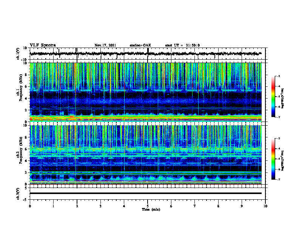Click the ch.3(V) "-5" tick label
The width and height of the screenshot is (299, 231).
[x=26, y=200]
